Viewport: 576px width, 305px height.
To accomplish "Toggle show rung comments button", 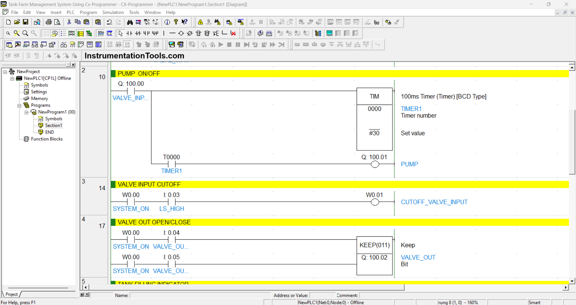I will [55, 33].
